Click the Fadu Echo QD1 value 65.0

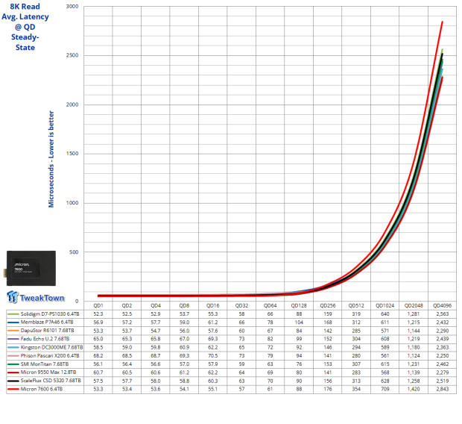tap(98, 339)
